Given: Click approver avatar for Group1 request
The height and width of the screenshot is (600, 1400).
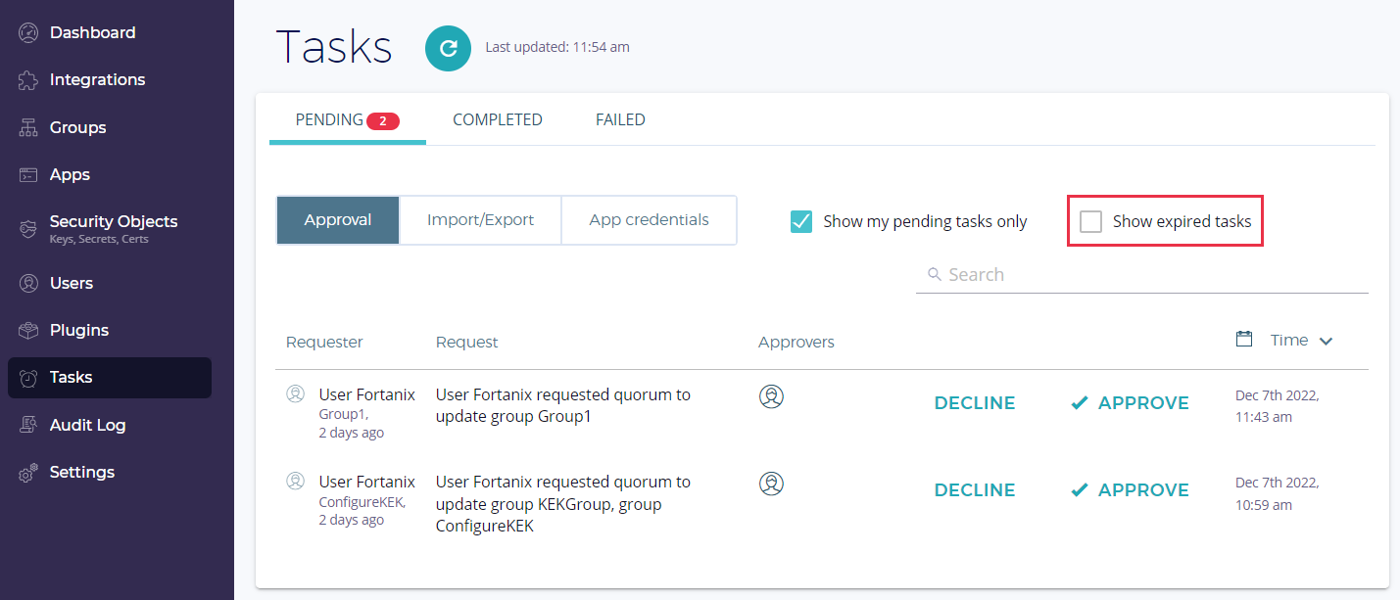Looking at the screenshot, I should (772, 396).
